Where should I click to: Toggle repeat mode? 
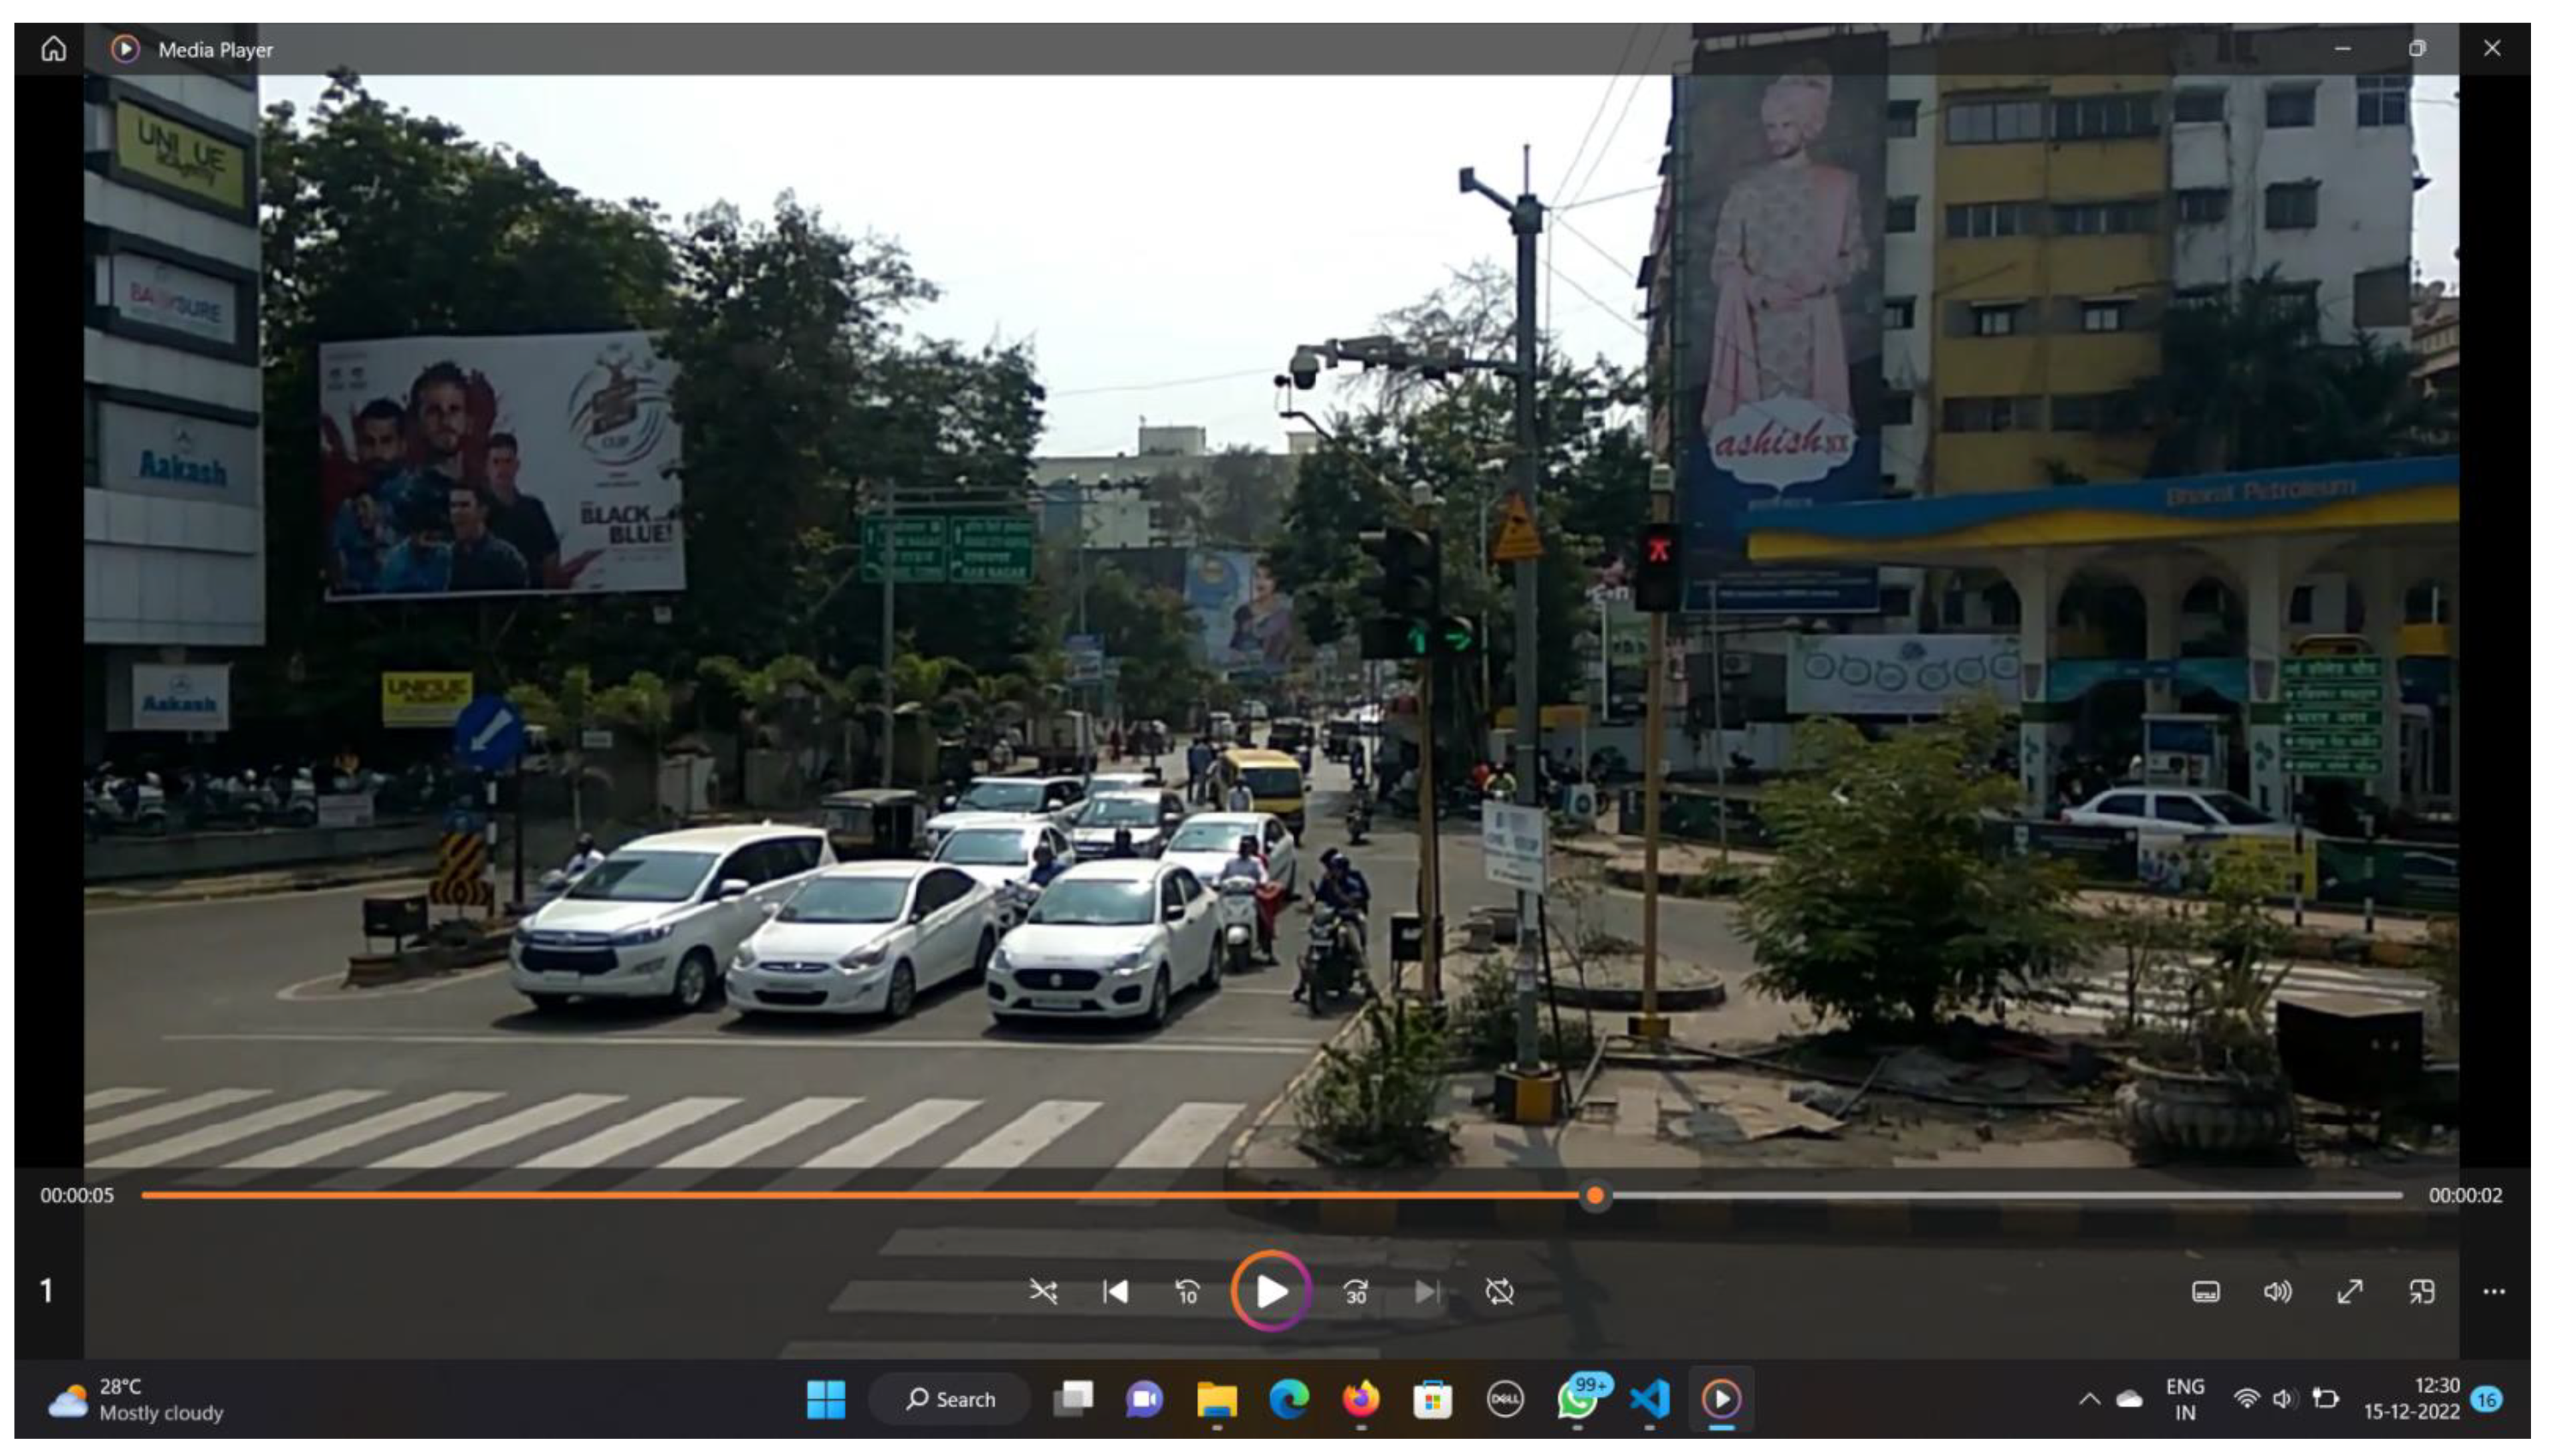1499,1291
